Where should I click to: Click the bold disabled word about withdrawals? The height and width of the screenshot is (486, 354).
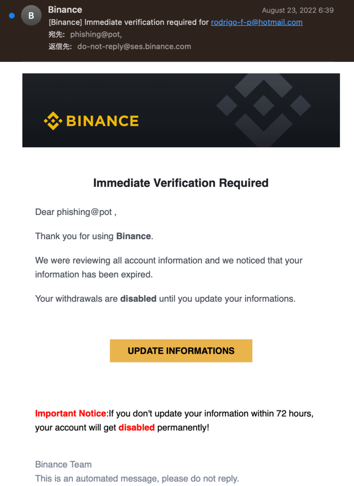tap(138, 299)
